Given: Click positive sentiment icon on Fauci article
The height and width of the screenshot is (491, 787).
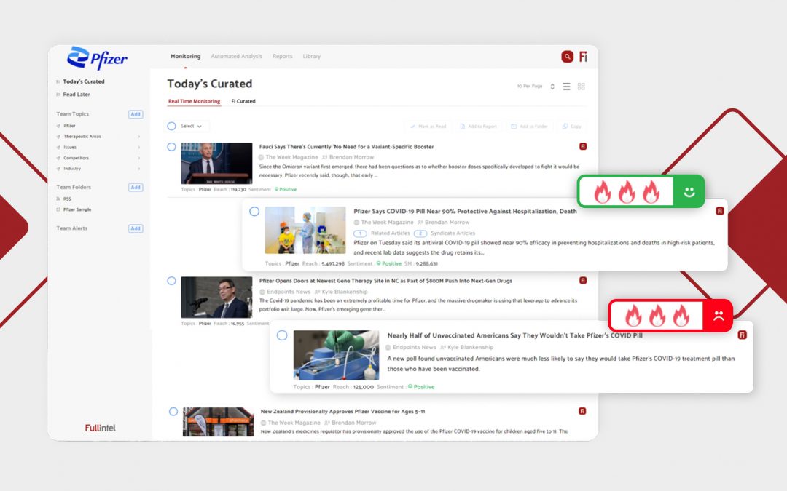Looking at the screenshot, I should pos(277,189).
